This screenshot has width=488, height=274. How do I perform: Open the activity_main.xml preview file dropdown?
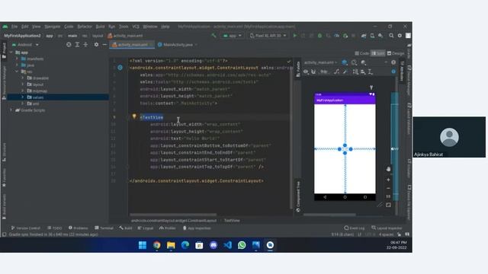click(x=320, y=62)
